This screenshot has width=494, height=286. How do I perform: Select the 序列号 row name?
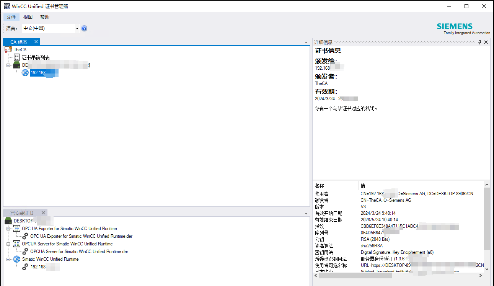pyautogui.click(x=322, y=233)
